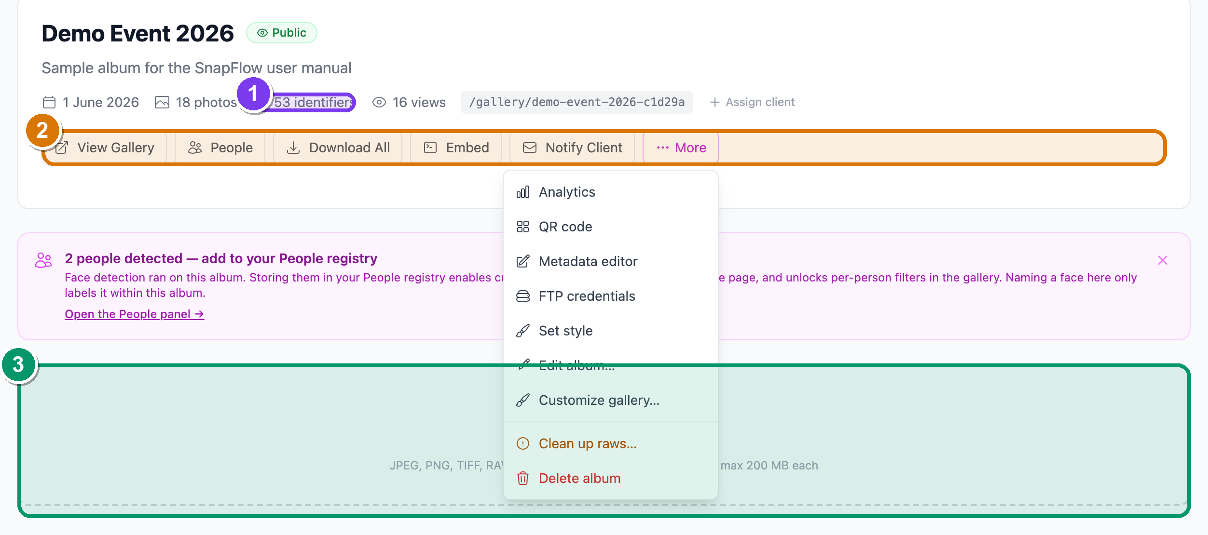This screenshot has width=1208, height=535.
Task: Dismiss the people detected banner
Action: [x=1163, y=260]
